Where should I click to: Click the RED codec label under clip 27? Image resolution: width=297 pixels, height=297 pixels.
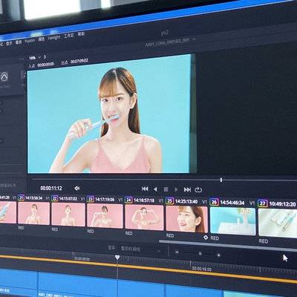(x=263, y=241)
